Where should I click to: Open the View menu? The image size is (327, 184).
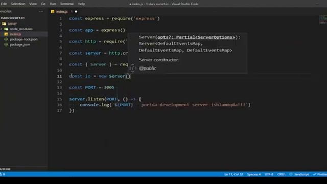point(33,4)
